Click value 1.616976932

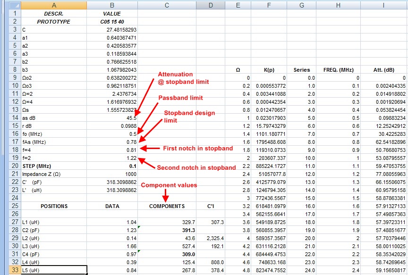112,102
